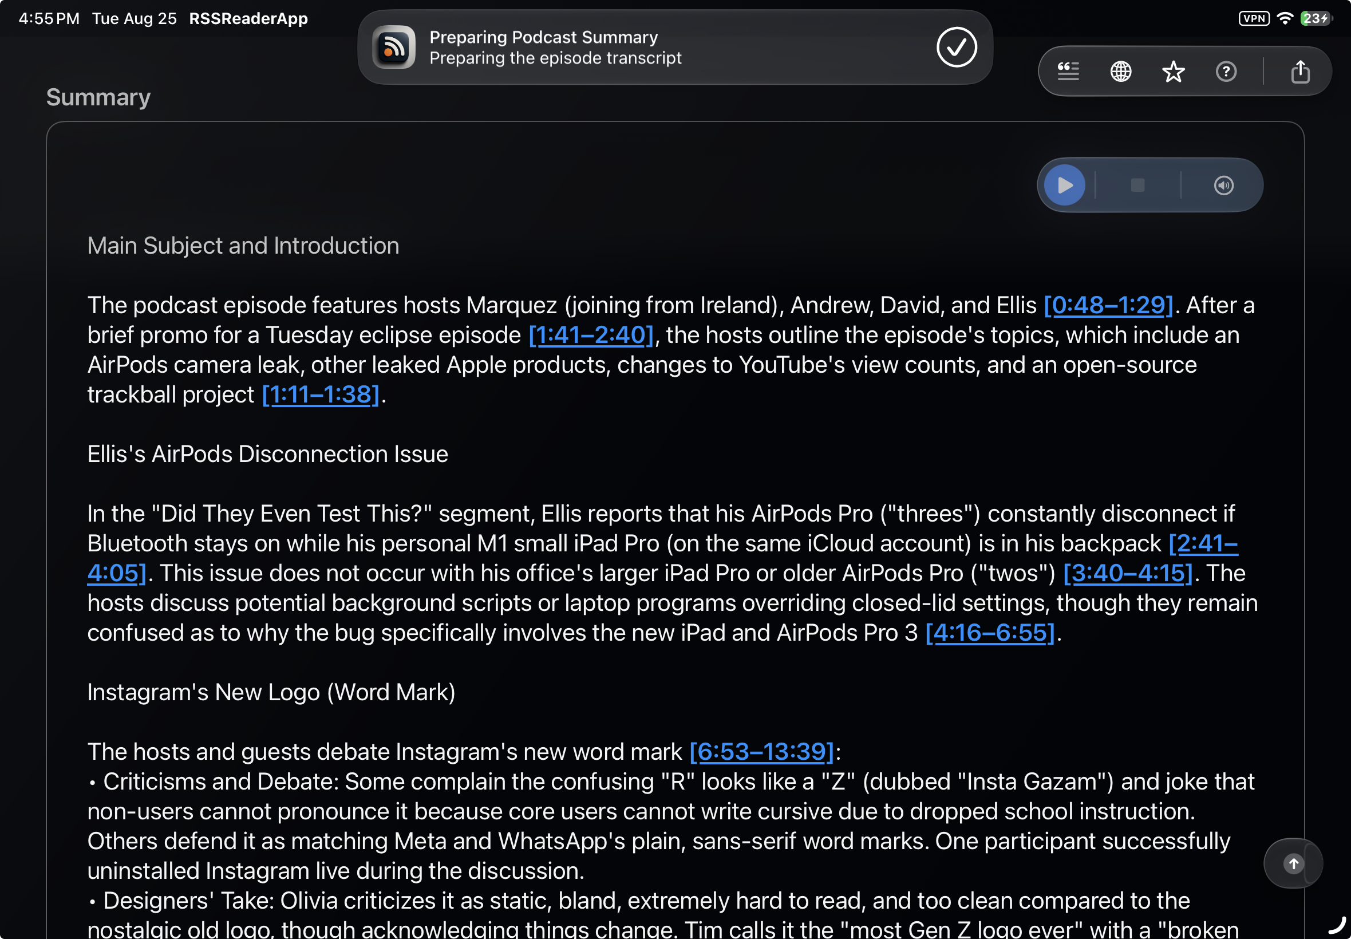Open timestamp link [3:40–4:15]
The height and width of the screenshot is (939, 1351).
pos(1128,573)
